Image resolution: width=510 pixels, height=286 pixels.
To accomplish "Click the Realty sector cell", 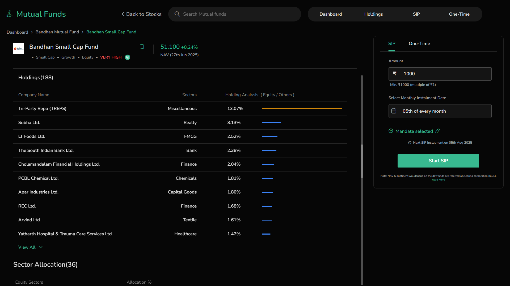I will (x=190, y=122).
